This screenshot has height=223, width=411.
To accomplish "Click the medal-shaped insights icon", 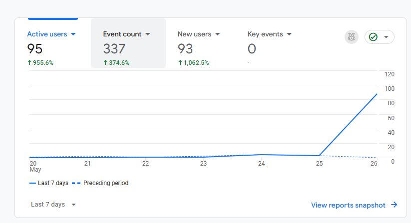I will (352, 37).
